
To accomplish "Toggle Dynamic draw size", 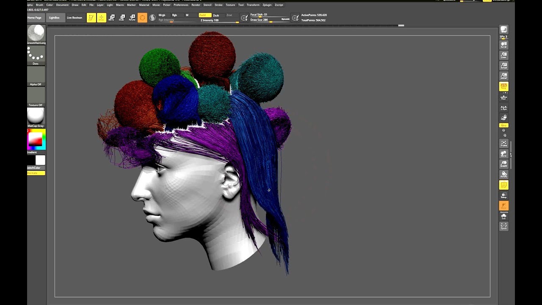I will (x=285, y=19).
